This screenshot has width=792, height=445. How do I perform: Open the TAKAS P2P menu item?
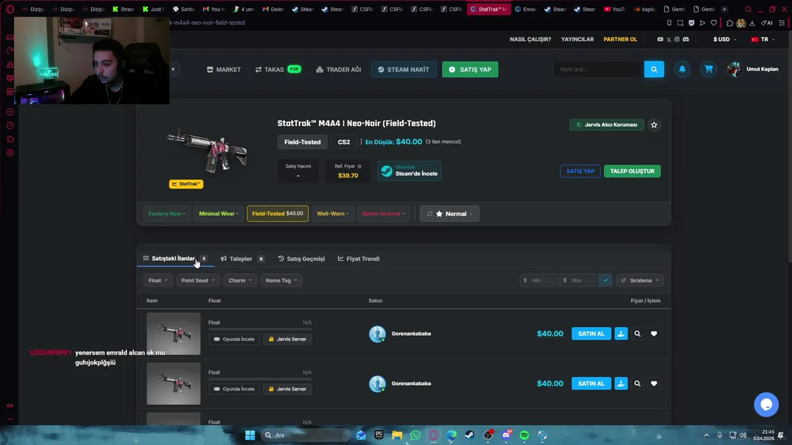pyautogui.click(x=278, y=70)
